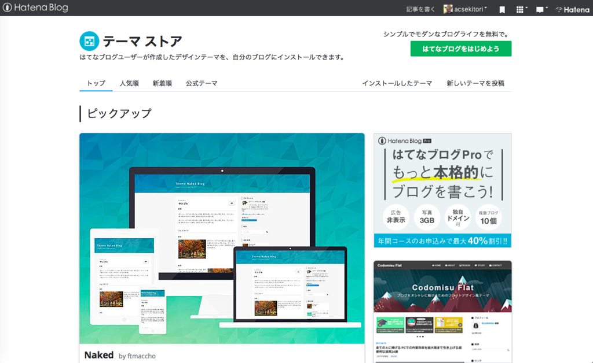The image size is (593, 363).
Task: Click the Hatena Blog logo
Action: 35,8
